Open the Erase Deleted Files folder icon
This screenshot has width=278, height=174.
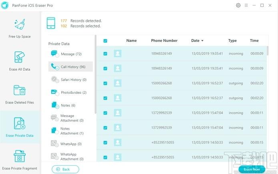click(20, 90)
